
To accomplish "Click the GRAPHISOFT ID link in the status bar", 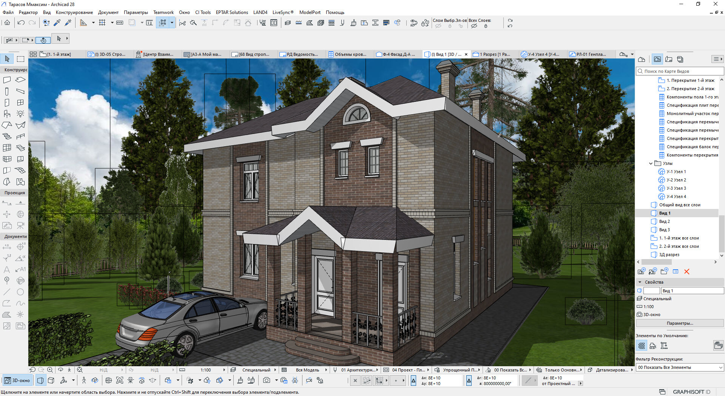I will [691, 392].
